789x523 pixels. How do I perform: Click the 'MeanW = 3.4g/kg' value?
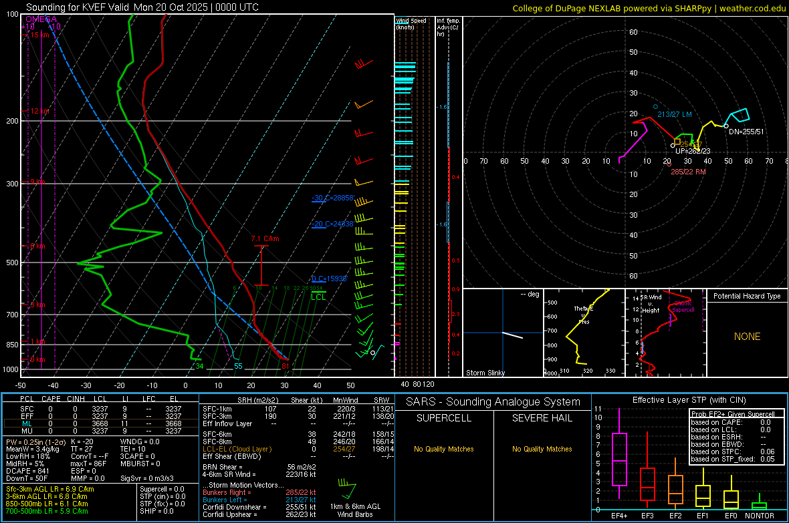pyautogui.click(x=32, y=449)
